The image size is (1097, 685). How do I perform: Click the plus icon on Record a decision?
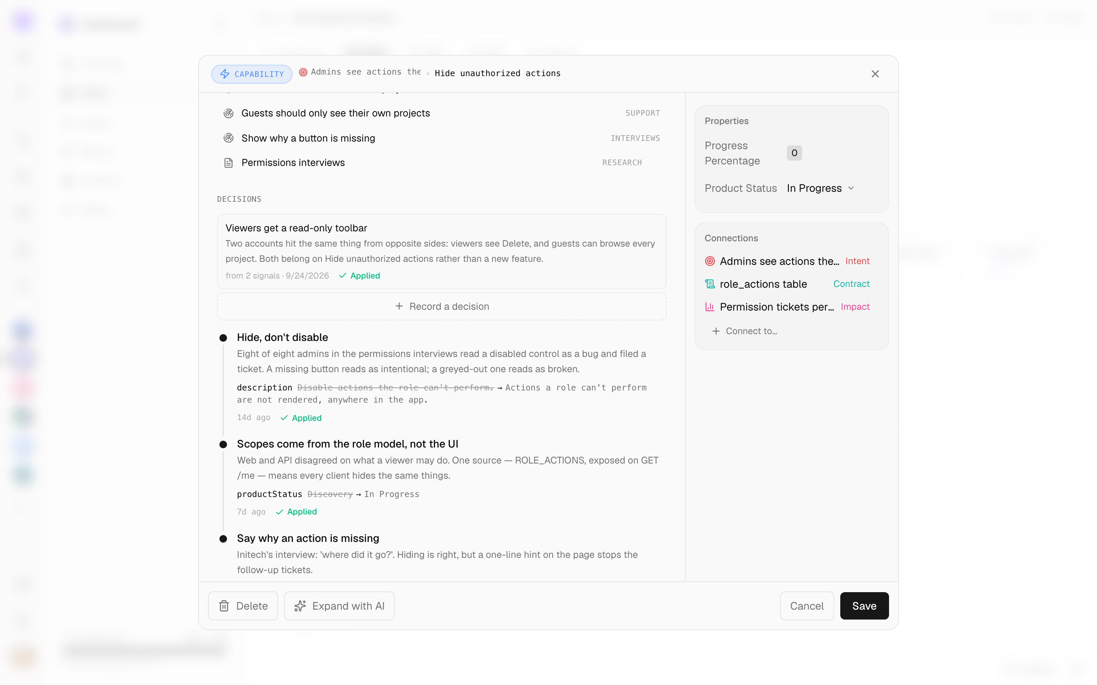pyautogui.click(x=399, y=306)
